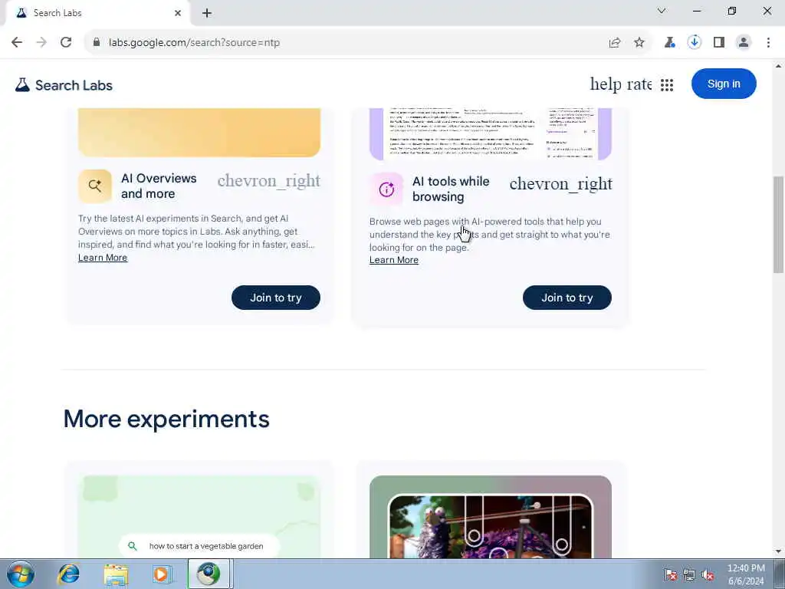Open the tab search dropdown arrow
The width and height of the screenshot is (785, 589).
(x=662, y=11)
